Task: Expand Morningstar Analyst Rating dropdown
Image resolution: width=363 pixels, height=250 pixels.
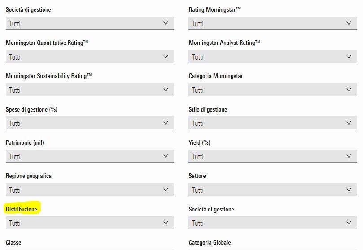Action: [x=273, y=57]
